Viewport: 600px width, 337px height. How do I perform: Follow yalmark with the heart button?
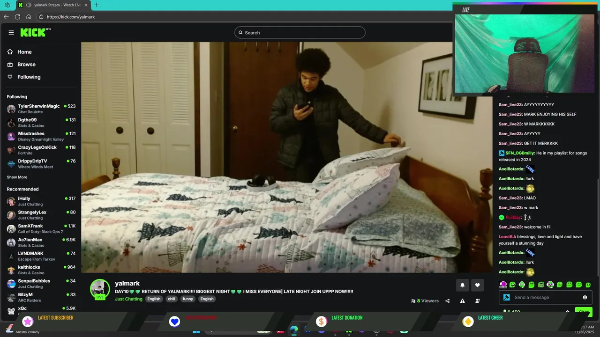pos(477,285)
